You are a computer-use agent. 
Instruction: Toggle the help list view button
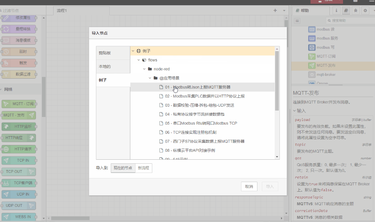297,21
